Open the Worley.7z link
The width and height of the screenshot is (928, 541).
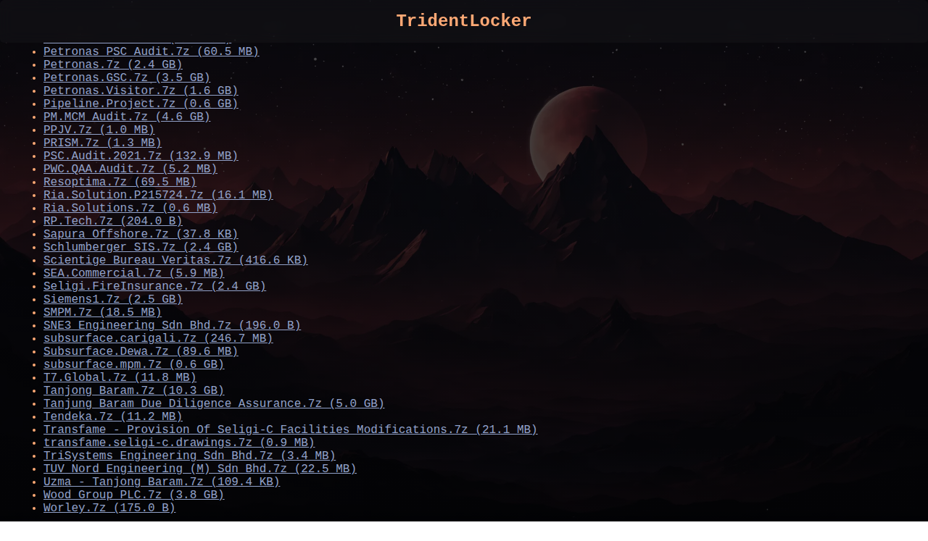[x=109, y=508]
